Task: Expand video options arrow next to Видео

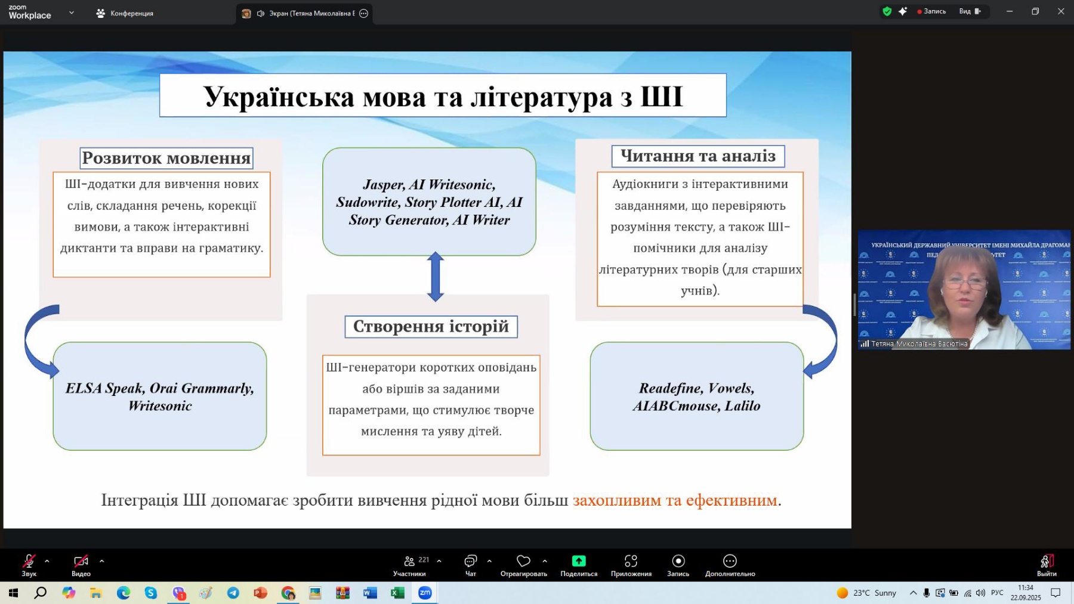Action: (101, 561)
